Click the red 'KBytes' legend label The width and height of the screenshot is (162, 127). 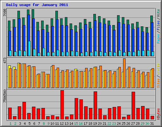(x=159, y=114)
